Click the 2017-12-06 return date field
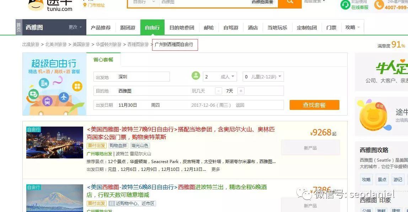 point(218,105)
